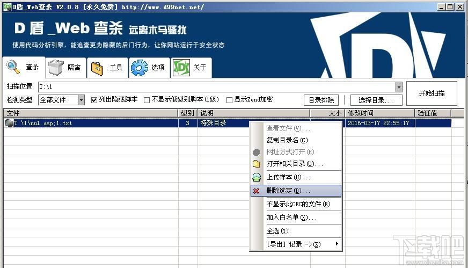This screenshot has height=268, width=468.
Task: Click the folder icon for 打开相关目录
Action: coord(256,164)
